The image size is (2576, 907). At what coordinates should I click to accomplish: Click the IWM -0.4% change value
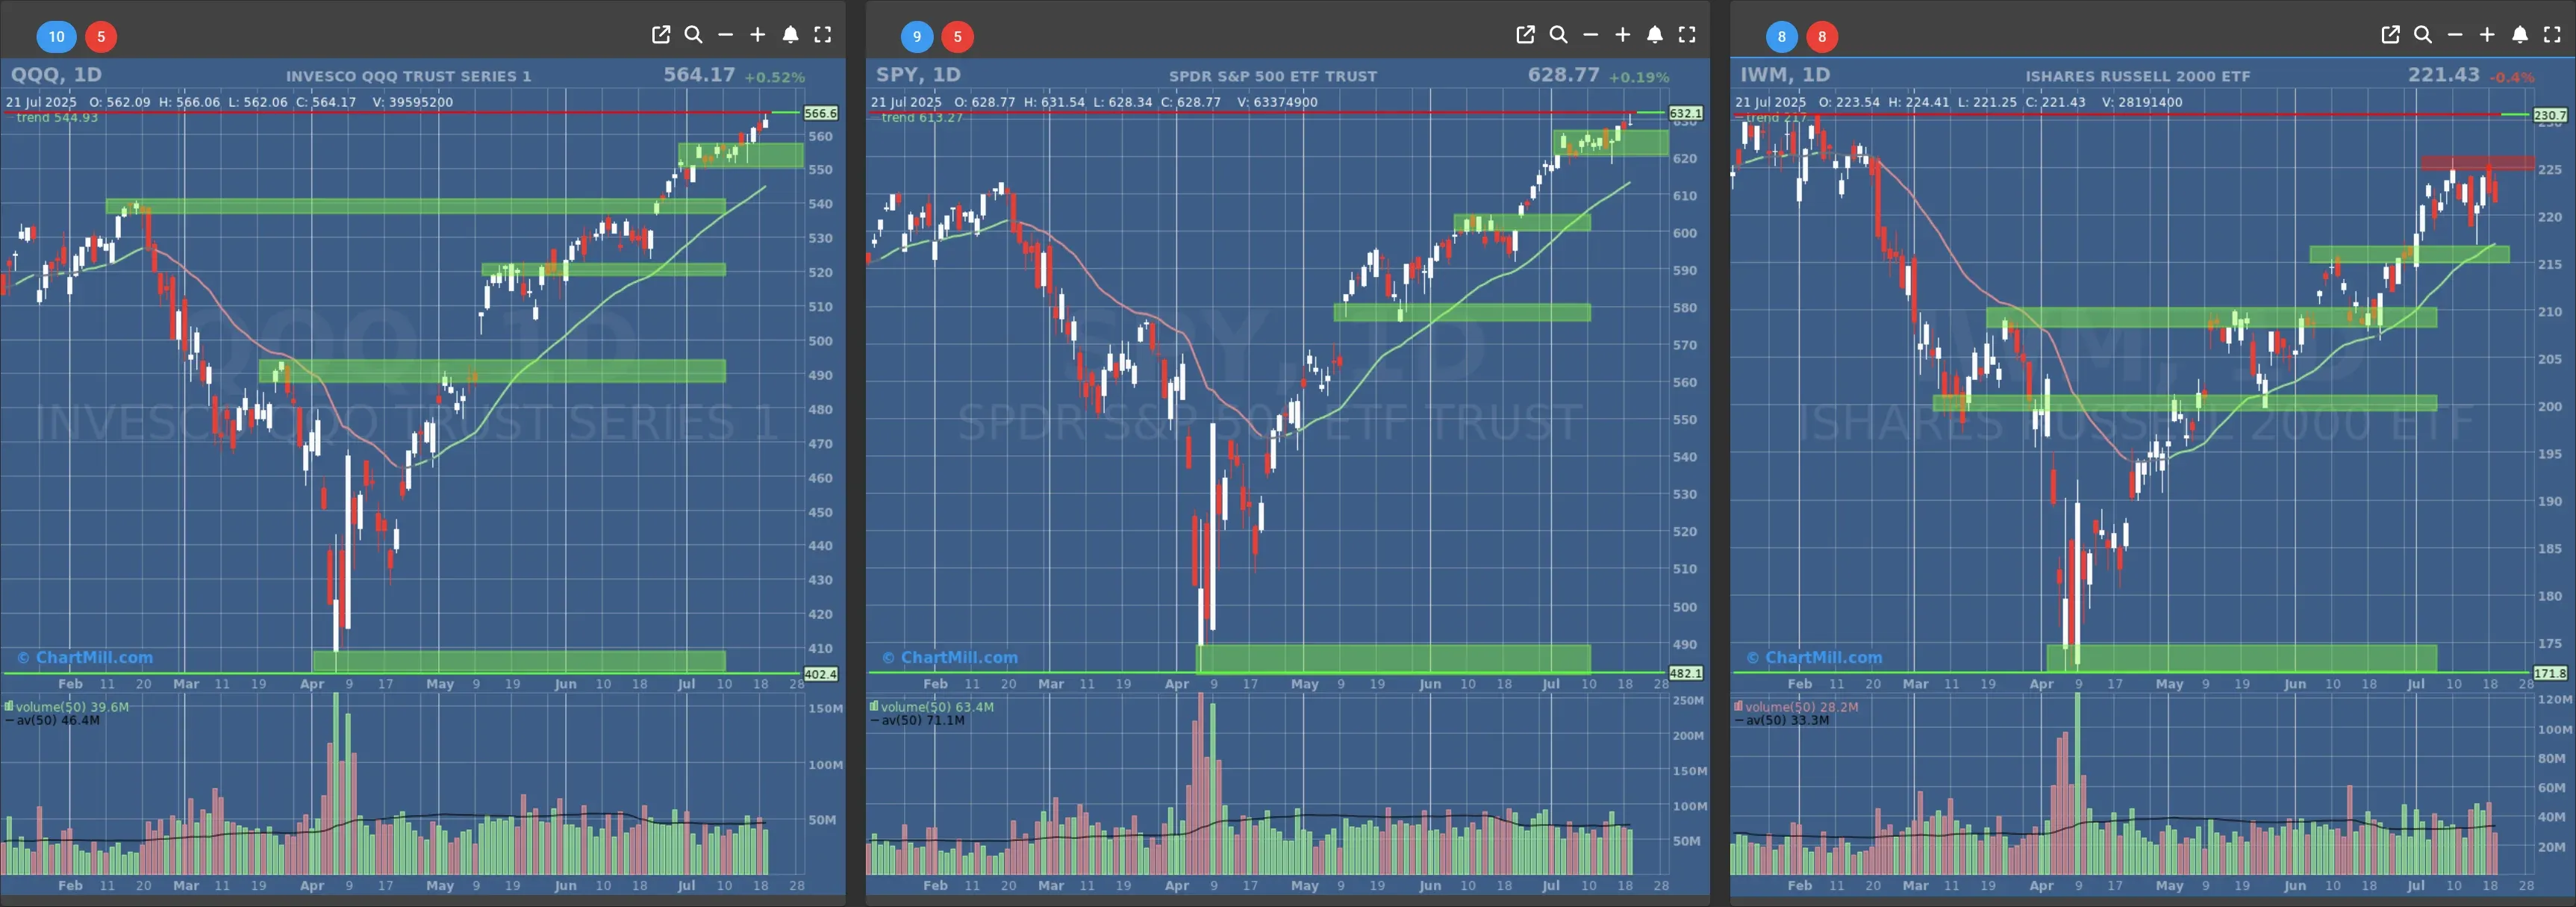point(2512,77)
